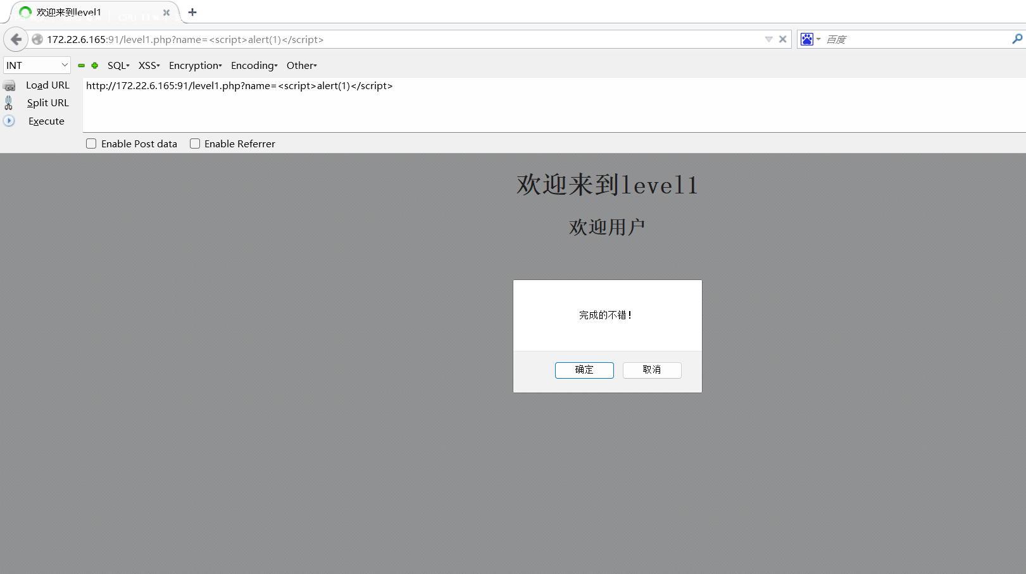Close the 欢迎来到level1 tab
This screenshot has height=574, width=1026.
point(166,12)
